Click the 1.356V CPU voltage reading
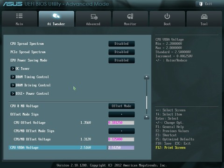This screenshot has height=168, width=224. tap(86, 123)
